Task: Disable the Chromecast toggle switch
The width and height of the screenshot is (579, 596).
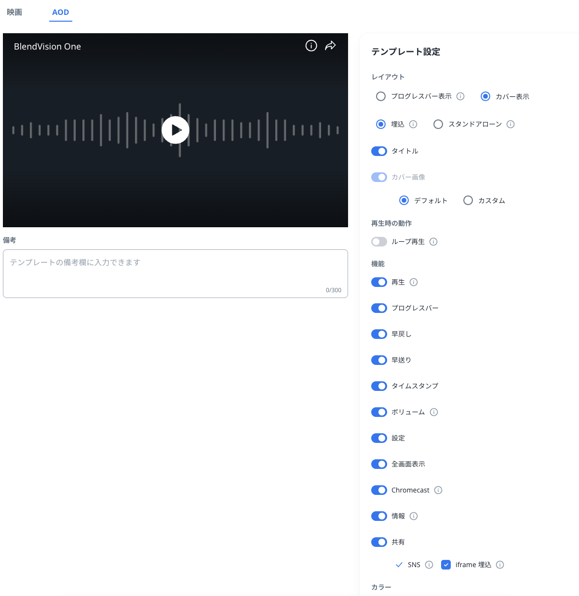Action: 379,490
